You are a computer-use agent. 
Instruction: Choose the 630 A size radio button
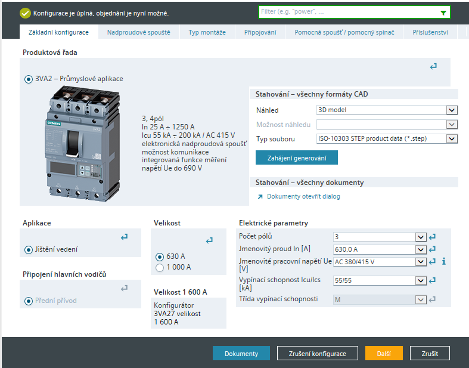pos(160,257)
